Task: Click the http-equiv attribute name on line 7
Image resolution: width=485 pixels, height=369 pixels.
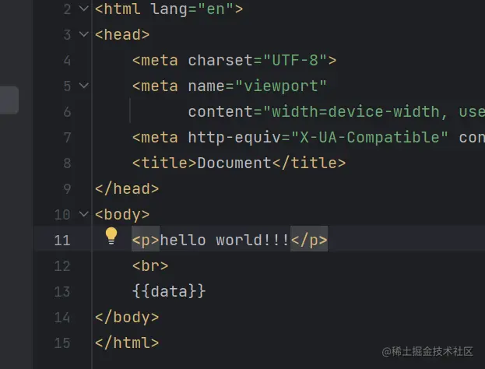Action: click(x=234, y=137)
